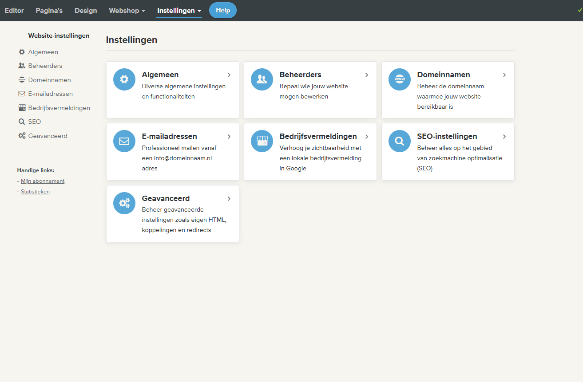Click the green checkmark status icon
This screenshot has width=583, height=382.
(580, 10)
